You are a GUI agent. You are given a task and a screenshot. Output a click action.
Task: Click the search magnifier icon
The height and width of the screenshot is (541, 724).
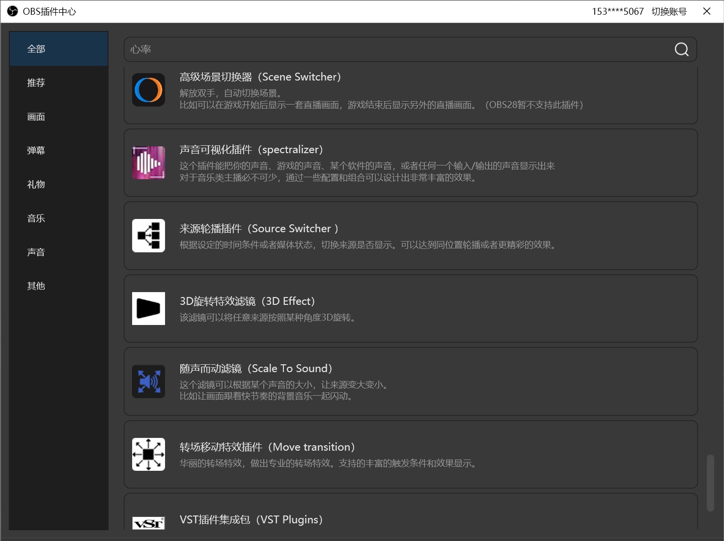[681, 49]
